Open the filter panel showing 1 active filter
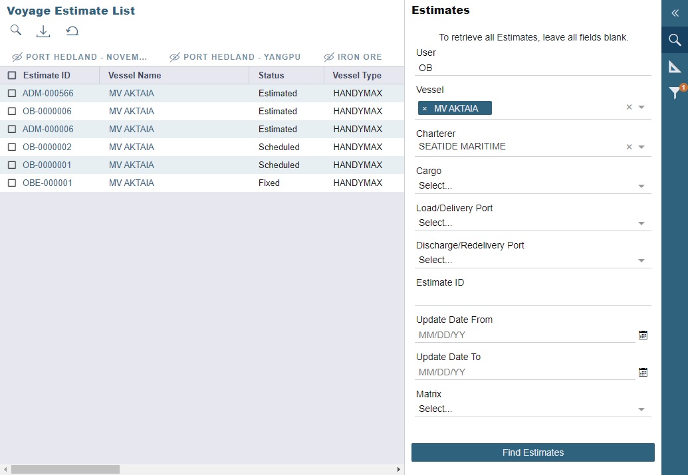Viewport: 688px width, 475px height. pos(674,93)
